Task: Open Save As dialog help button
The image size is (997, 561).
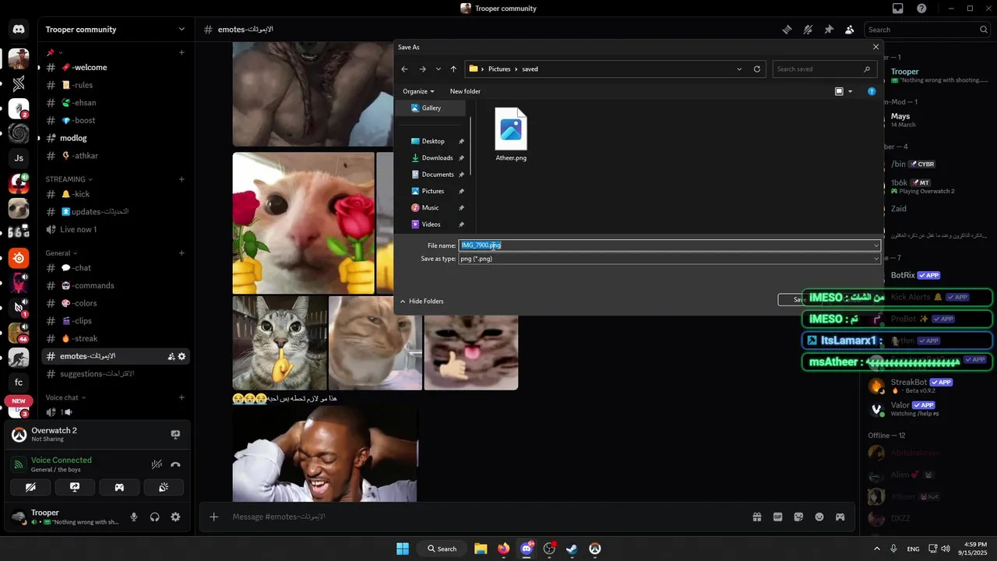Action: pyautogui.click(x=872, y=91)
